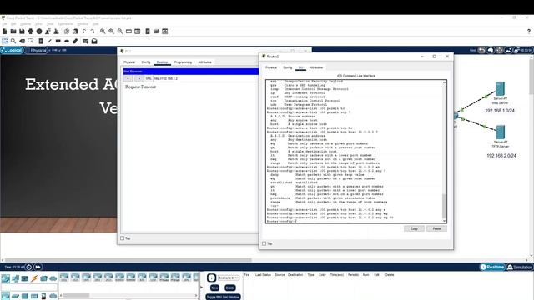Click the Add Complex PDU open envelope icon
534x300 pixels.
click(94, 41)
